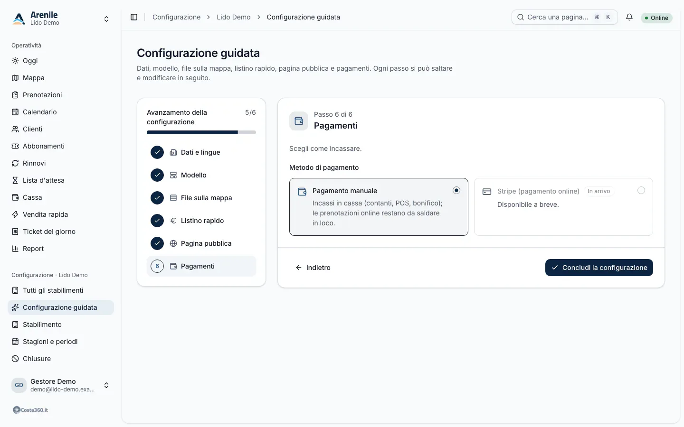This screenshot has height=427, width=684.
Task: Go to the Listino rapido step
Action: 201,221
